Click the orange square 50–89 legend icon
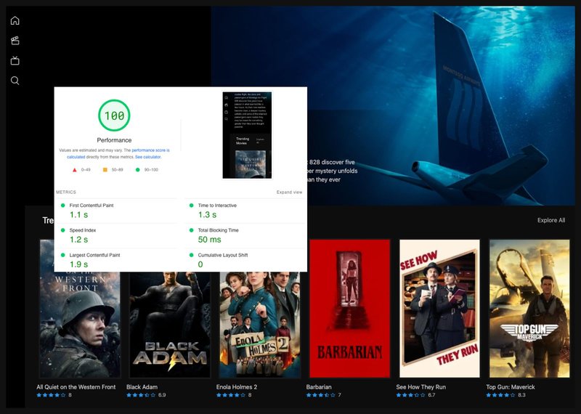The width and height of the screenshot is (581, 414). (x=105, y=170)
